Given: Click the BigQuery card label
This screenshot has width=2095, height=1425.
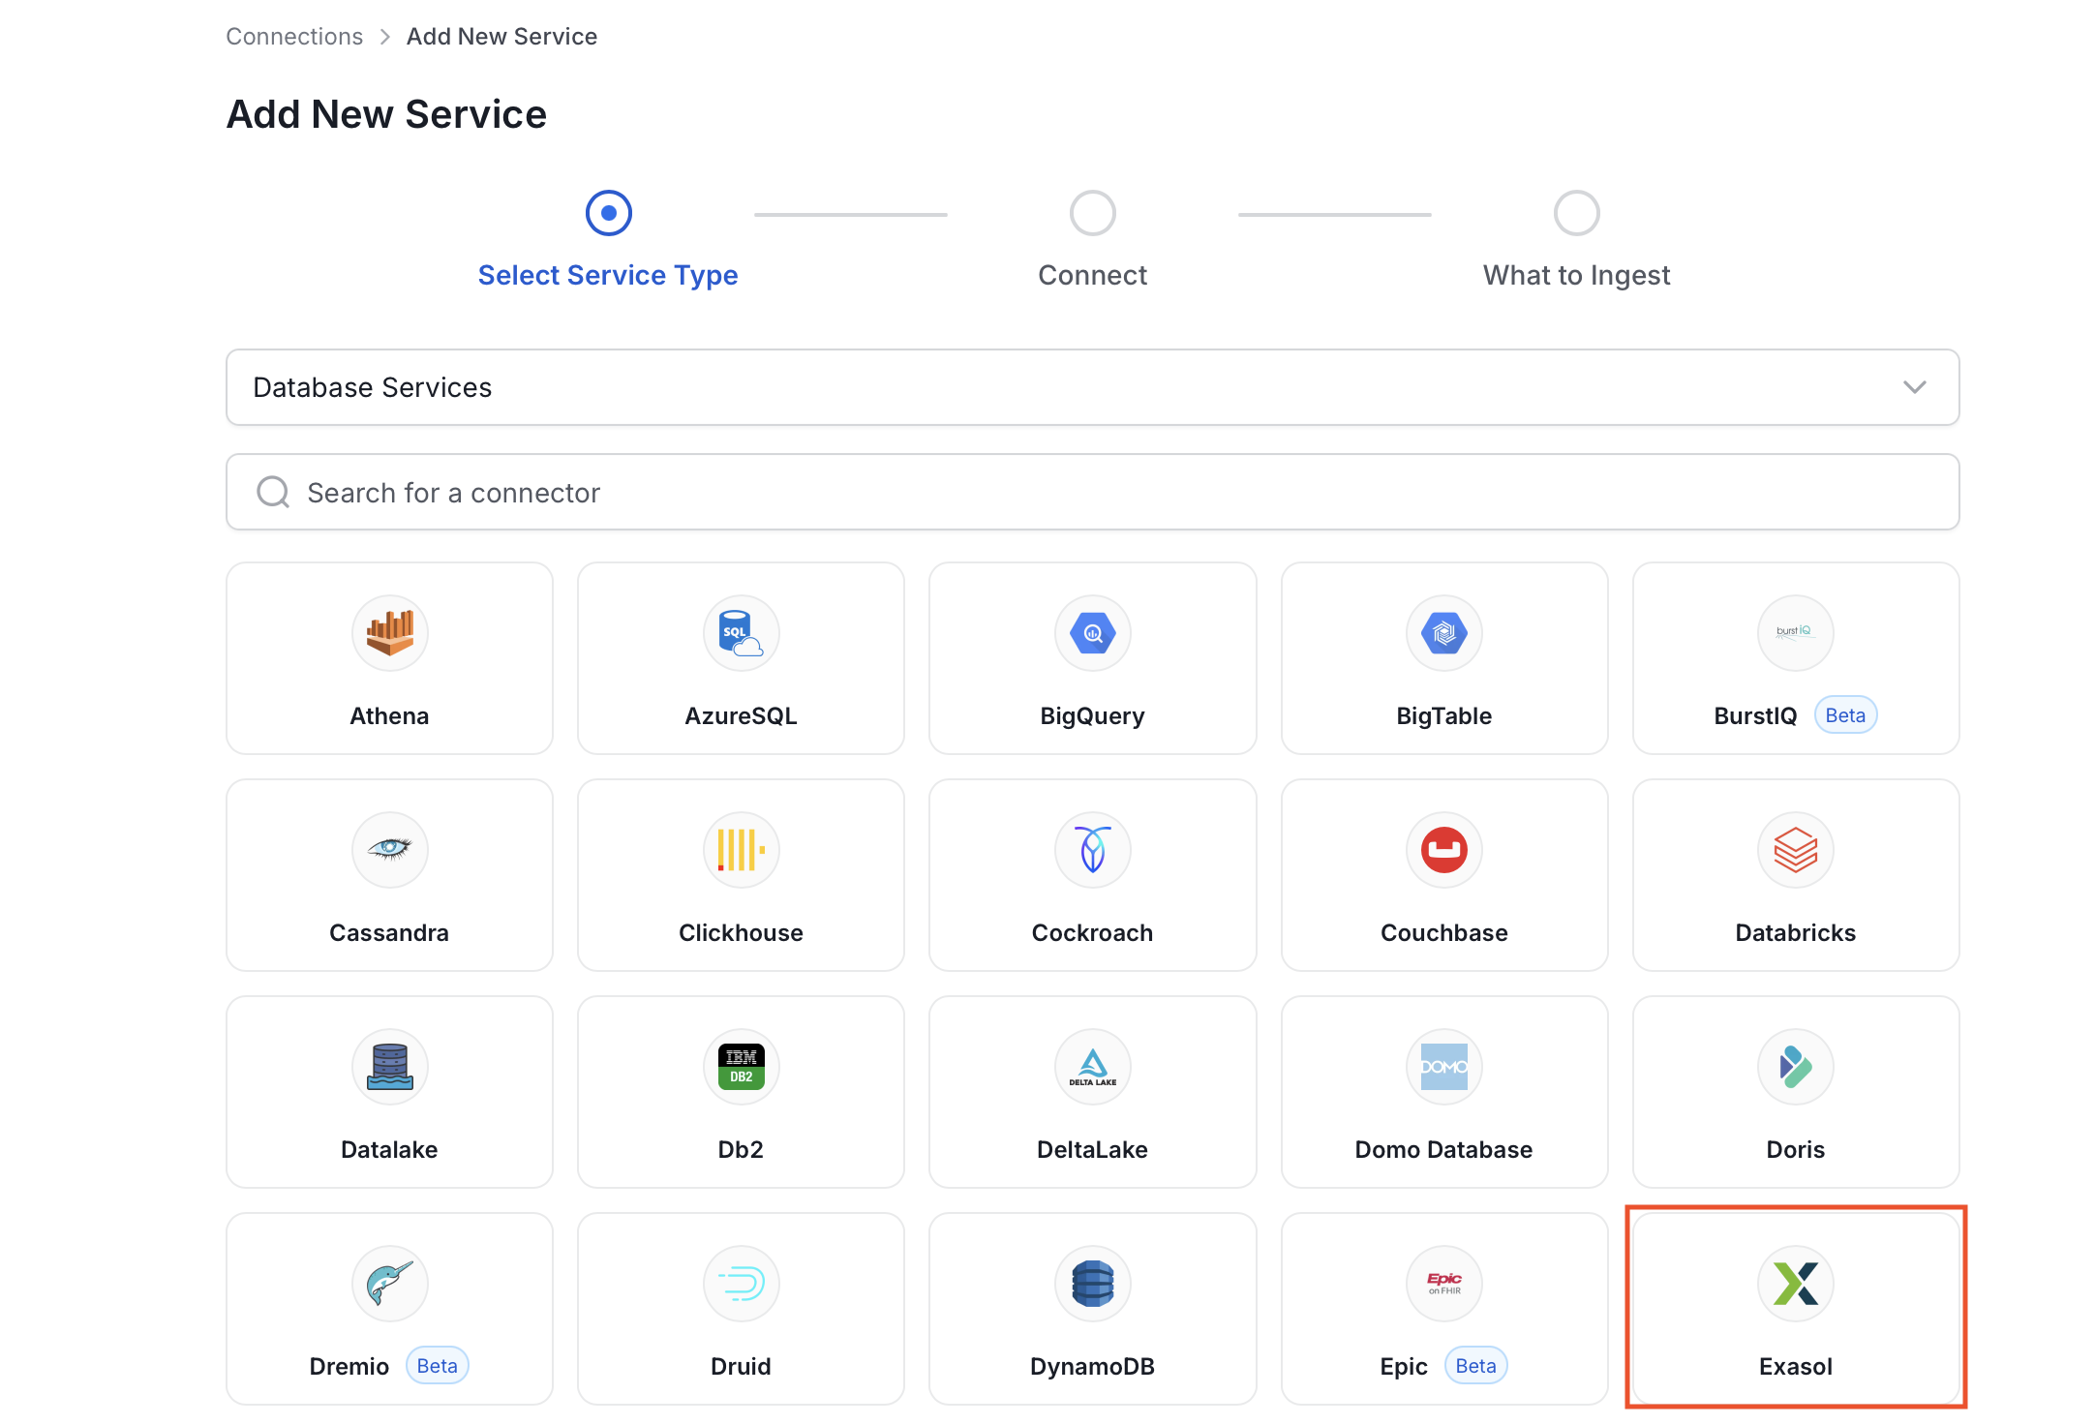Looking at the screenshot, I should pos(1092,716).
